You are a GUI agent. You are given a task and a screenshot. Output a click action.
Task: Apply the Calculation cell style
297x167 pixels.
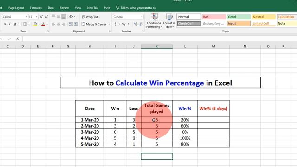tap(287, 17)
